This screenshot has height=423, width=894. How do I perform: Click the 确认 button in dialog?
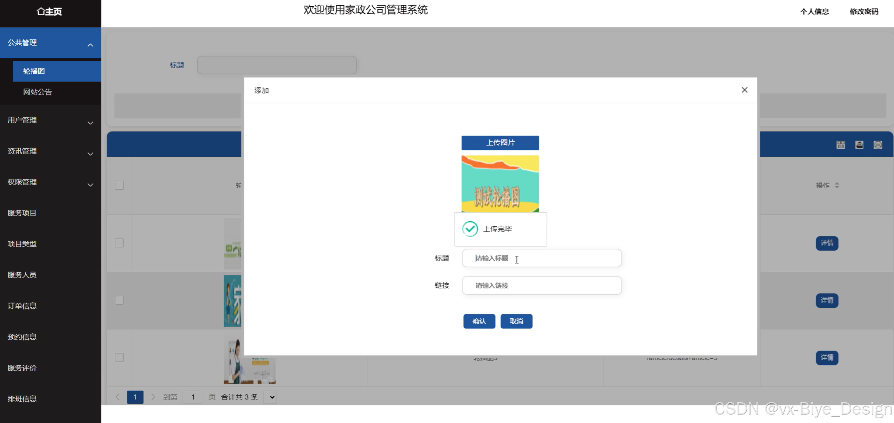(479, 321)
